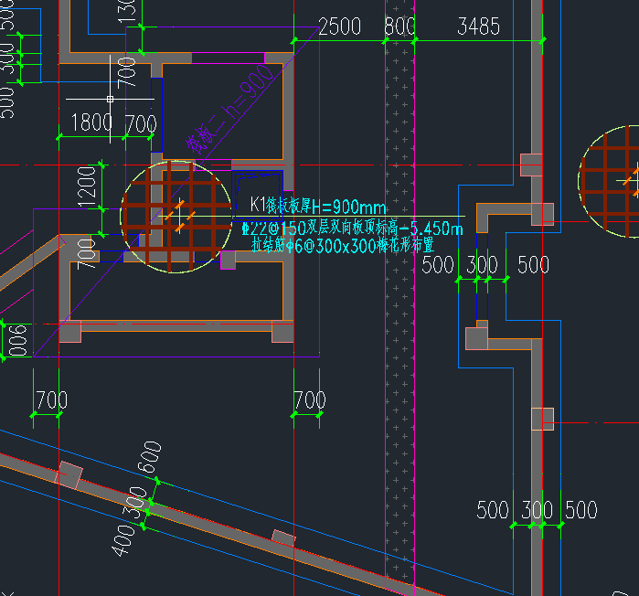Select the "拉结筋Φ6@300x300梅花形布置" note
The image size is (639, 596).
[x=343, y=246]
